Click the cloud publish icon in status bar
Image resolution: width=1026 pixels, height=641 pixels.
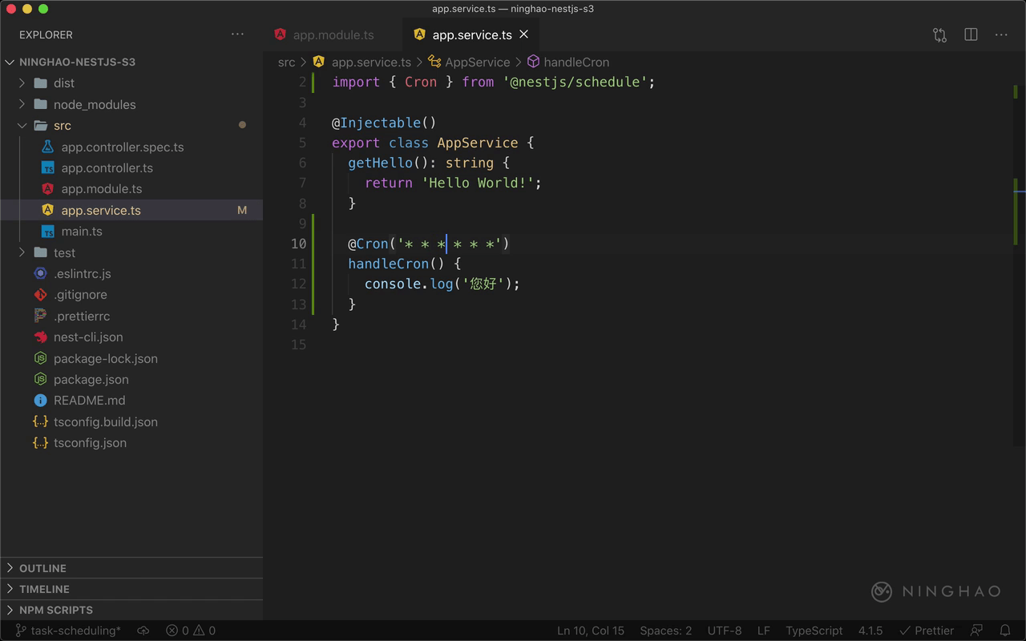pos(143,631)
